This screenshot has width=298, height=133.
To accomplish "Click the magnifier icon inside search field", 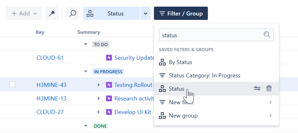I will (267, 35).
